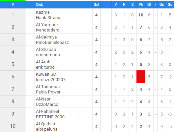Open manager PinoDanielepazz profile
The width and height of the screenshot is (174, 132).
click(52, 43)
